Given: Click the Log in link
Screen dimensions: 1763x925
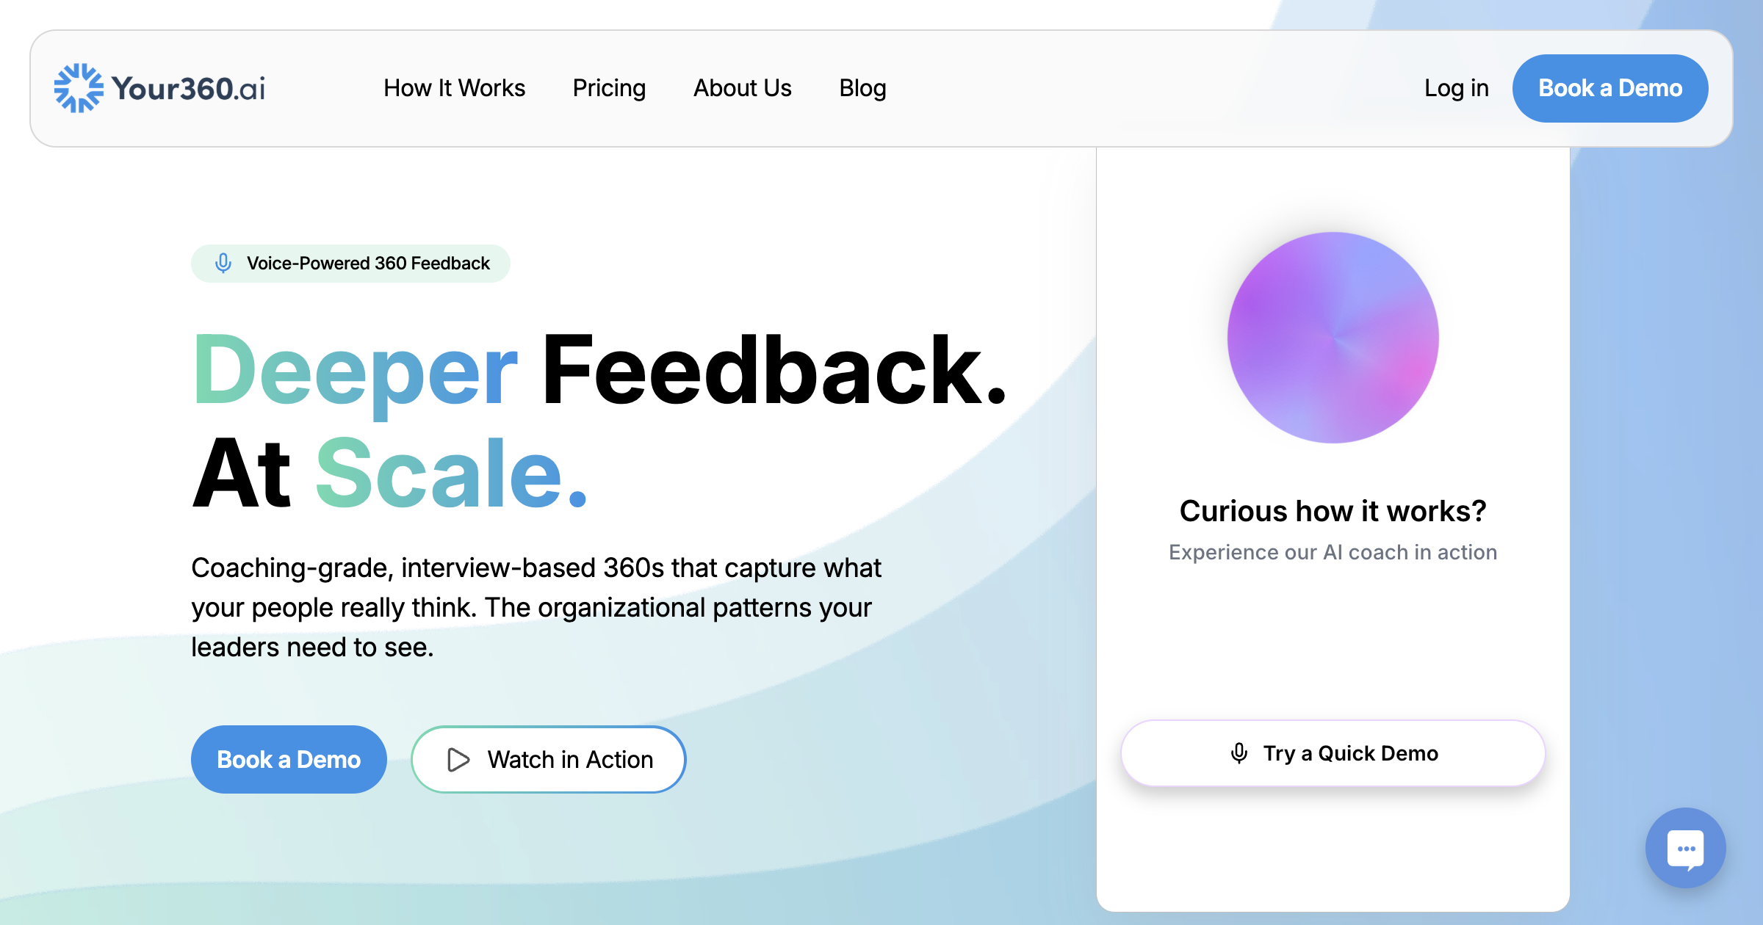Looking at the screenshot, I should click(x=1456, y=88).
